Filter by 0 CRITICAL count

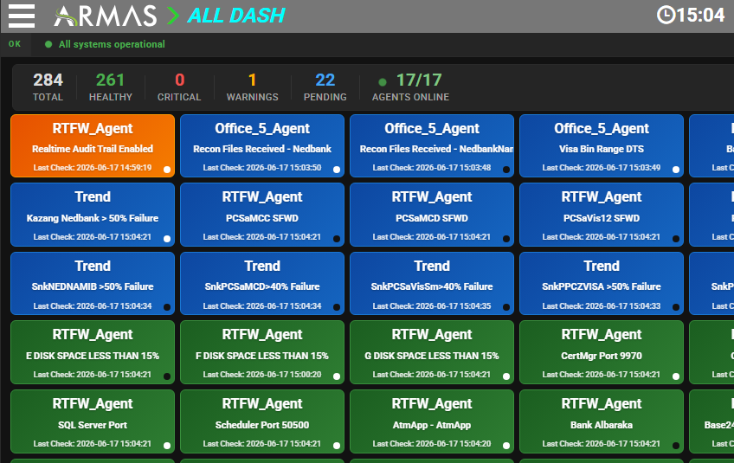pos(179,87)
